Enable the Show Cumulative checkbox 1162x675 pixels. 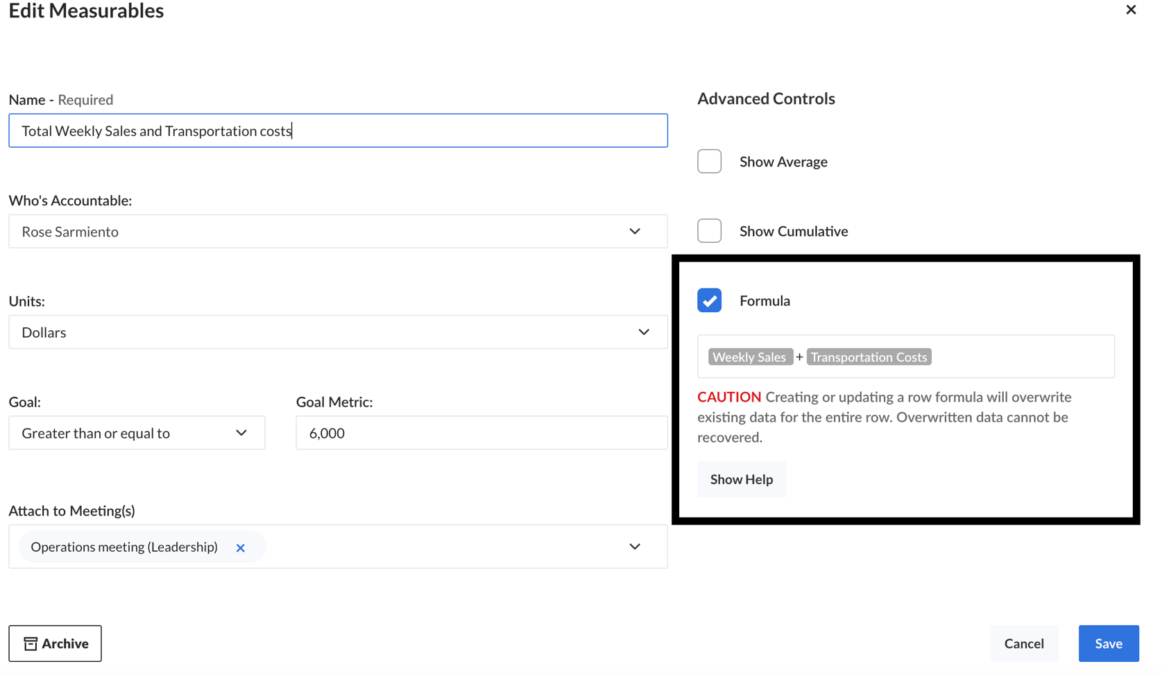coord(709,231)
